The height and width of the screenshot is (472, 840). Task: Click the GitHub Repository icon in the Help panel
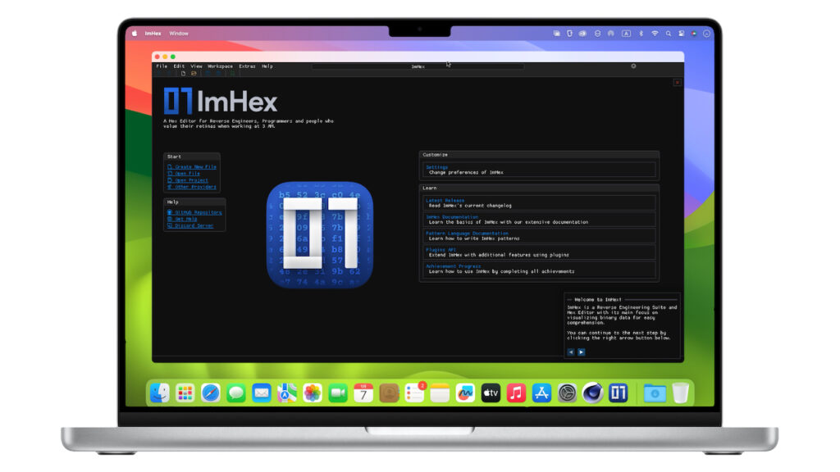pos(169,211)
